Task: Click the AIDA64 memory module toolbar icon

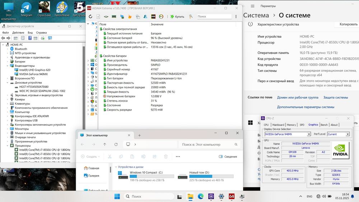Action: [114, 17]
